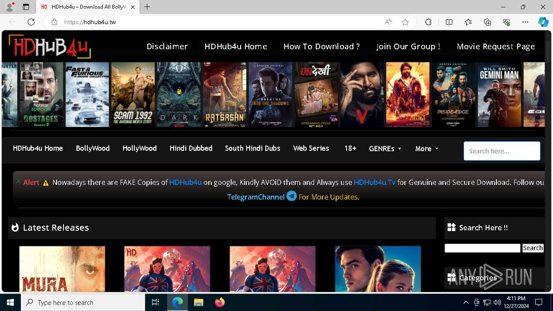Screen dimensions: 553x311
Task: Open Read aloud icon in address bar
Action: pyautogui.click(x=388, y=22)
